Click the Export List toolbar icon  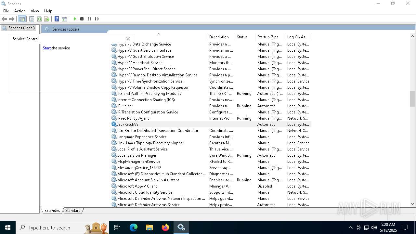(46, 19)
